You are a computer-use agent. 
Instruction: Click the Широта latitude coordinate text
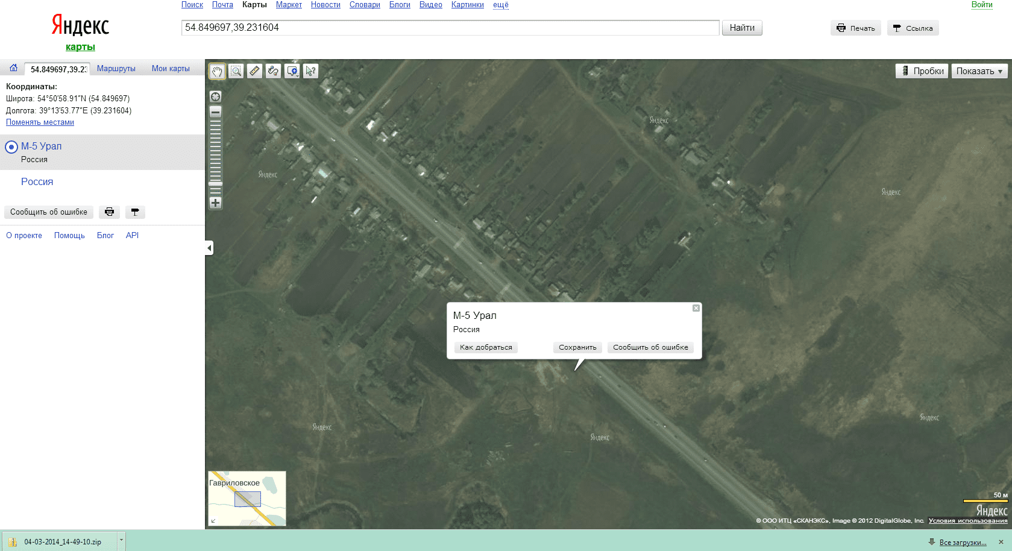click(x=68, y=99)
